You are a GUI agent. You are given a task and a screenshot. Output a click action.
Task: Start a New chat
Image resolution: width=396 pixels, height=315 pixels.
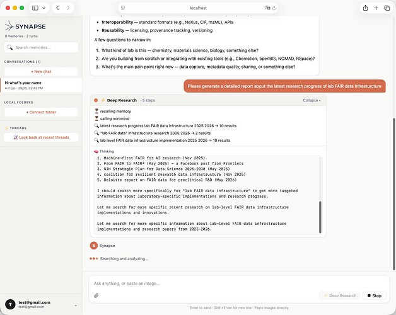pos(41,71)
